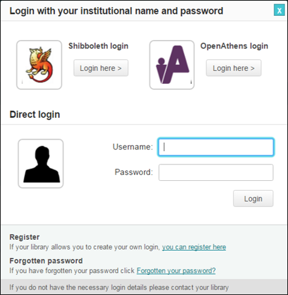Open Shibboleth via its Login here button
Image resolution: width=288 pixels, height=295 pixels.
click(101, 68)
